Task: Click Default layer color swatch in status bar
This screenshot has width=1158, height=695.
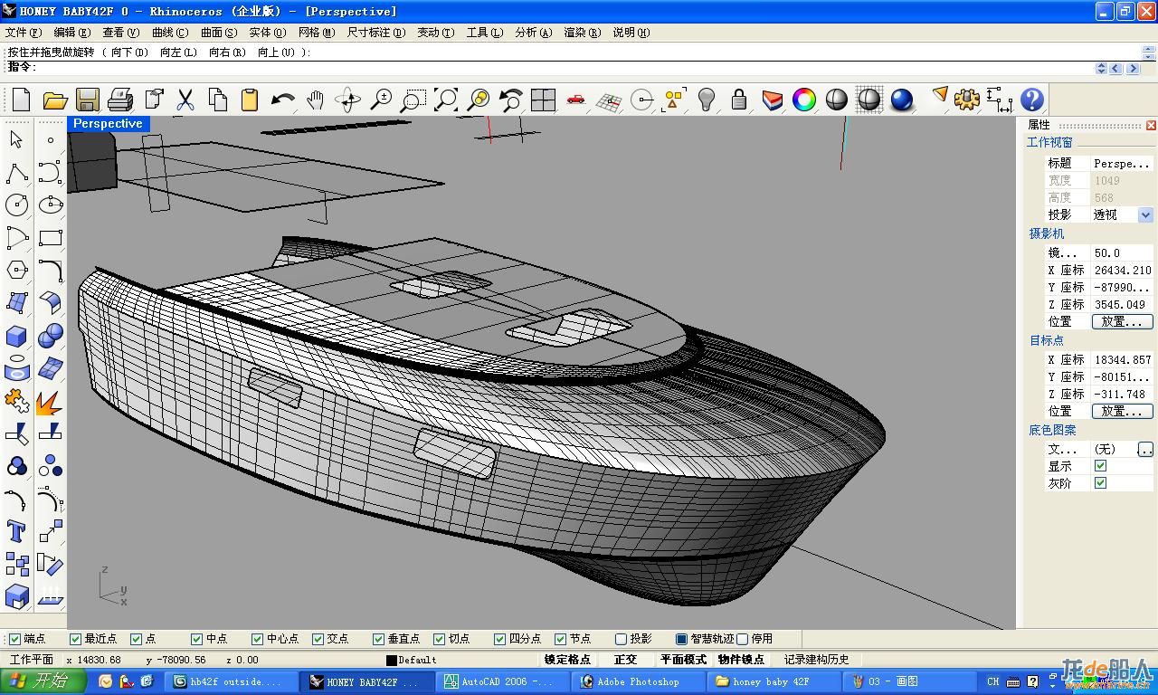Action: pyautogui.click(x=392, y=661)
